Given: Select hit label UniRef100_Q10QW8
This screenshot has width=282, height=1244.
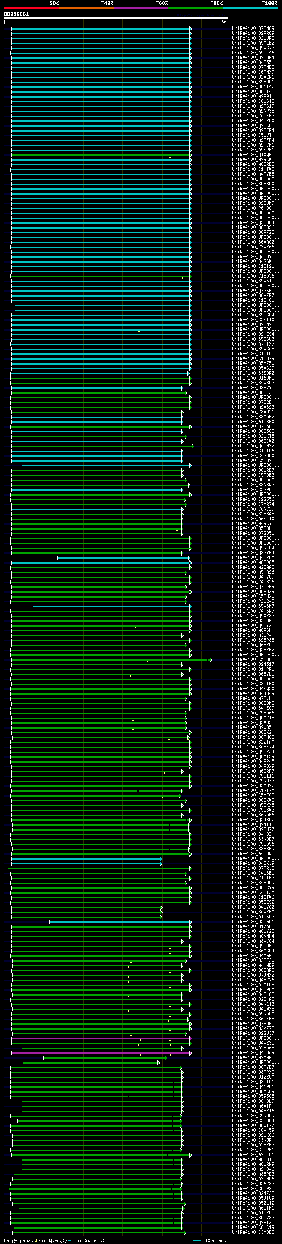Looking at the screenshot, I should point(253,154).
